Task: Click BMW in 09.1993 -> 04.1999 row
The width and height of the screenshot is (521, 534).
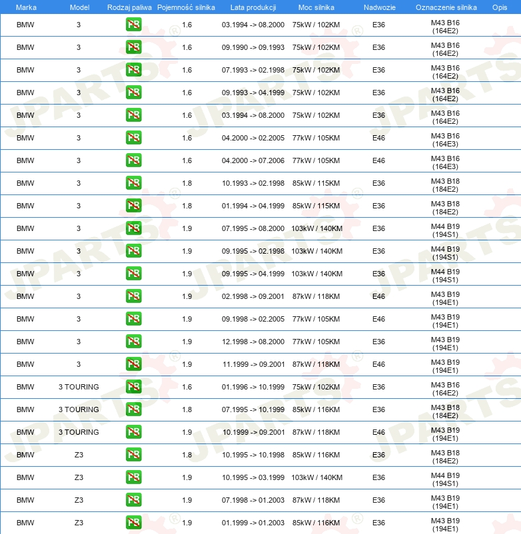Action: (25, 93)
